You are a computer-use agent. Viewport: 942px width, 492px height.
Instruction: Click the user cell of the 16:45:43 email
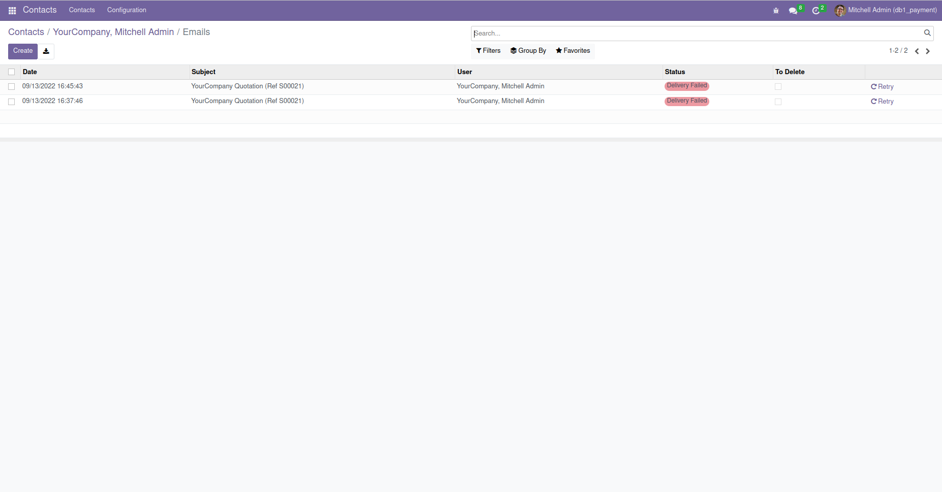coord(500,86)
